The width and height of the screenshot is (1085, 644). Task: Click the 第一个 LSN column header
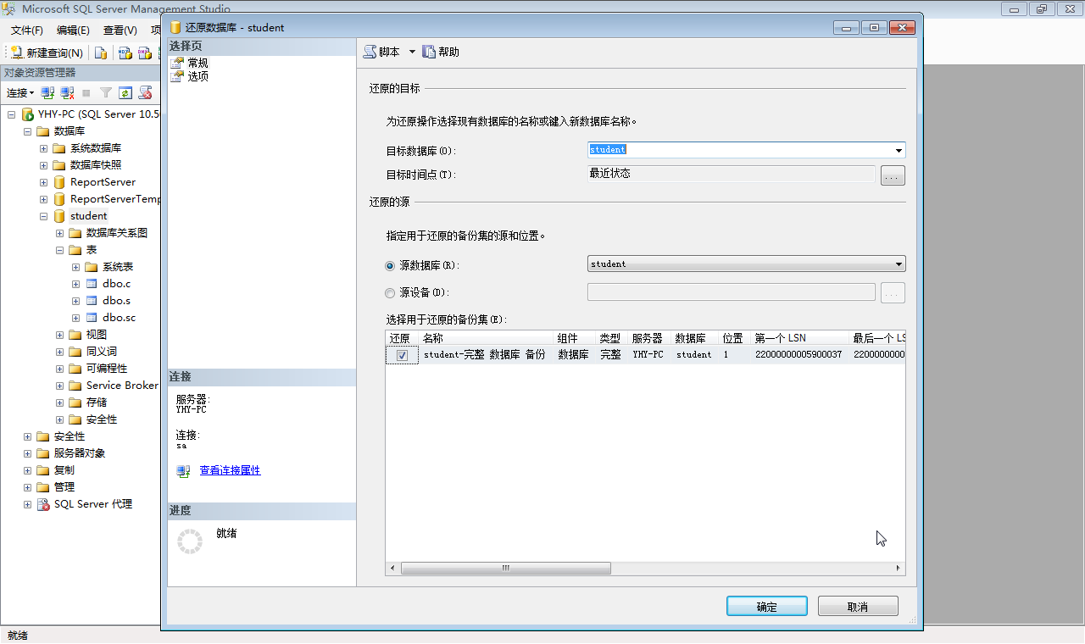click(799, 338)
